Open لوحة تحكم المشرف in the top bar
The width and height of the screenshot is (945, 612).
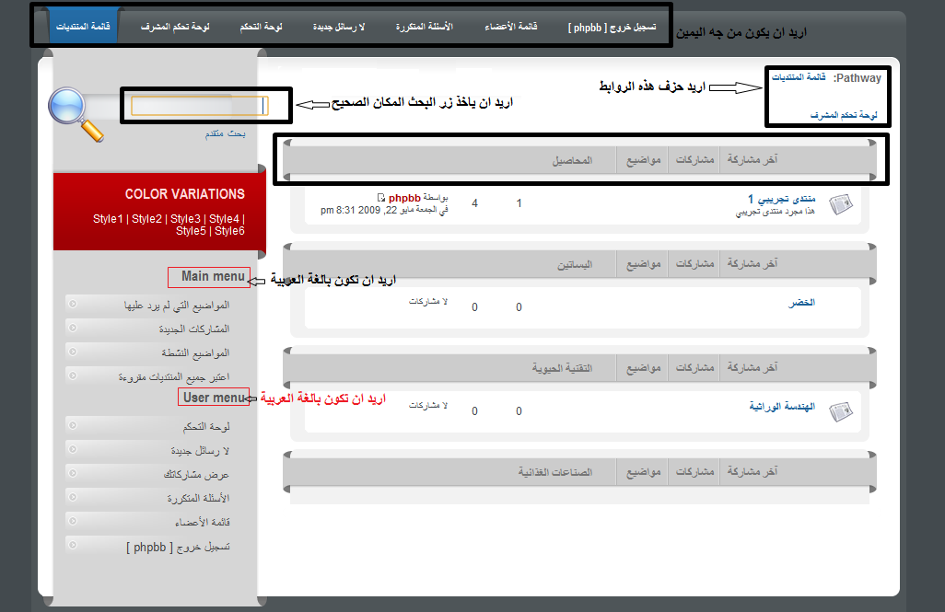(175, 27)
